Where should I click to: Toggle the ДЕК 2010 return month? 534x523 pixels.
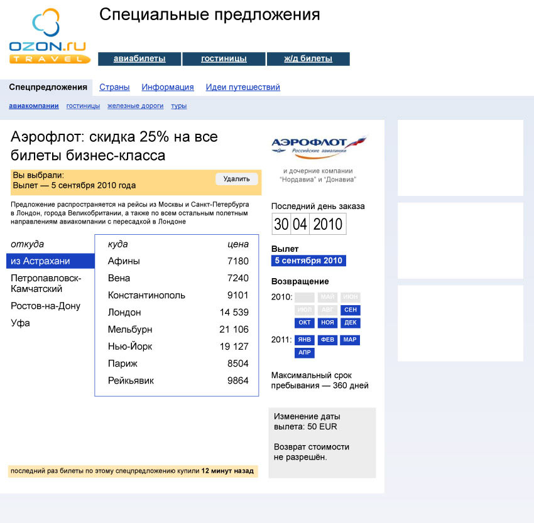pos(350,323)
